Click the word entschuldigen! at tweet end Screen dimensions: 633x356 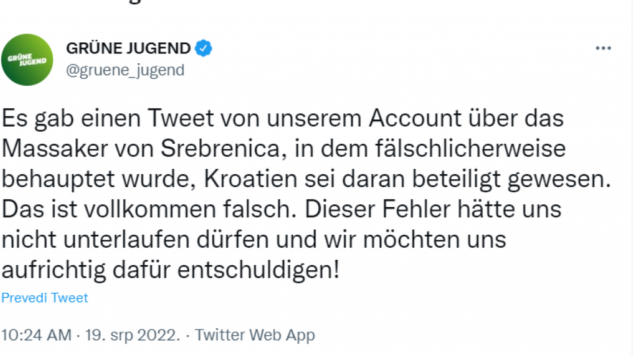(x=260, y=270)
